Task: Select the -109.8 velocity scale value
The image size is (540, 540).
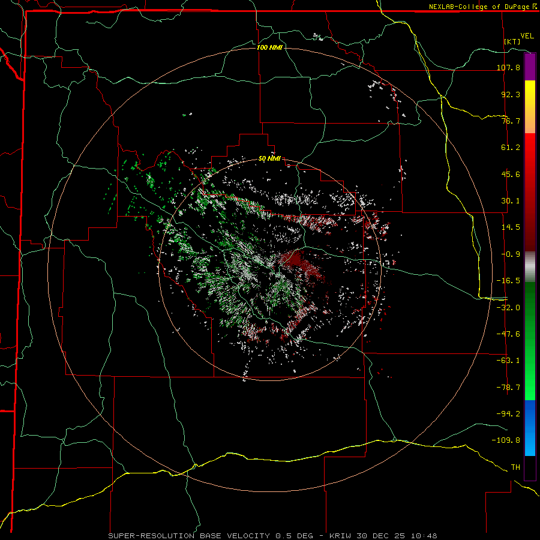Action: pyautogui.click(x=506, y=440)
